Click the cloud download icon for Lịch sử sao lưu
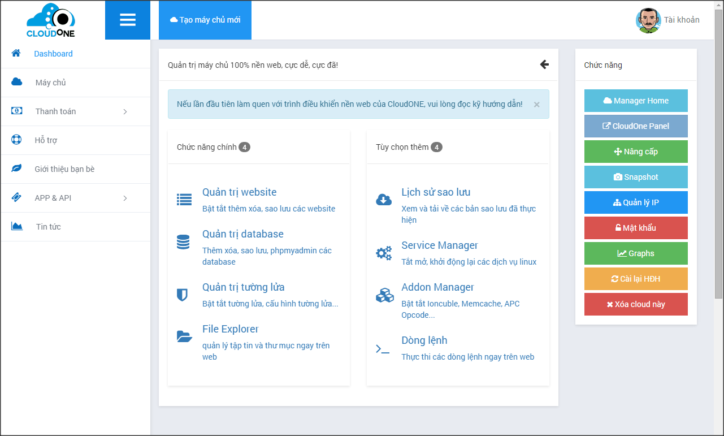Image resolution: width=724 pixels, height=436 pixels. coord(384,200)
